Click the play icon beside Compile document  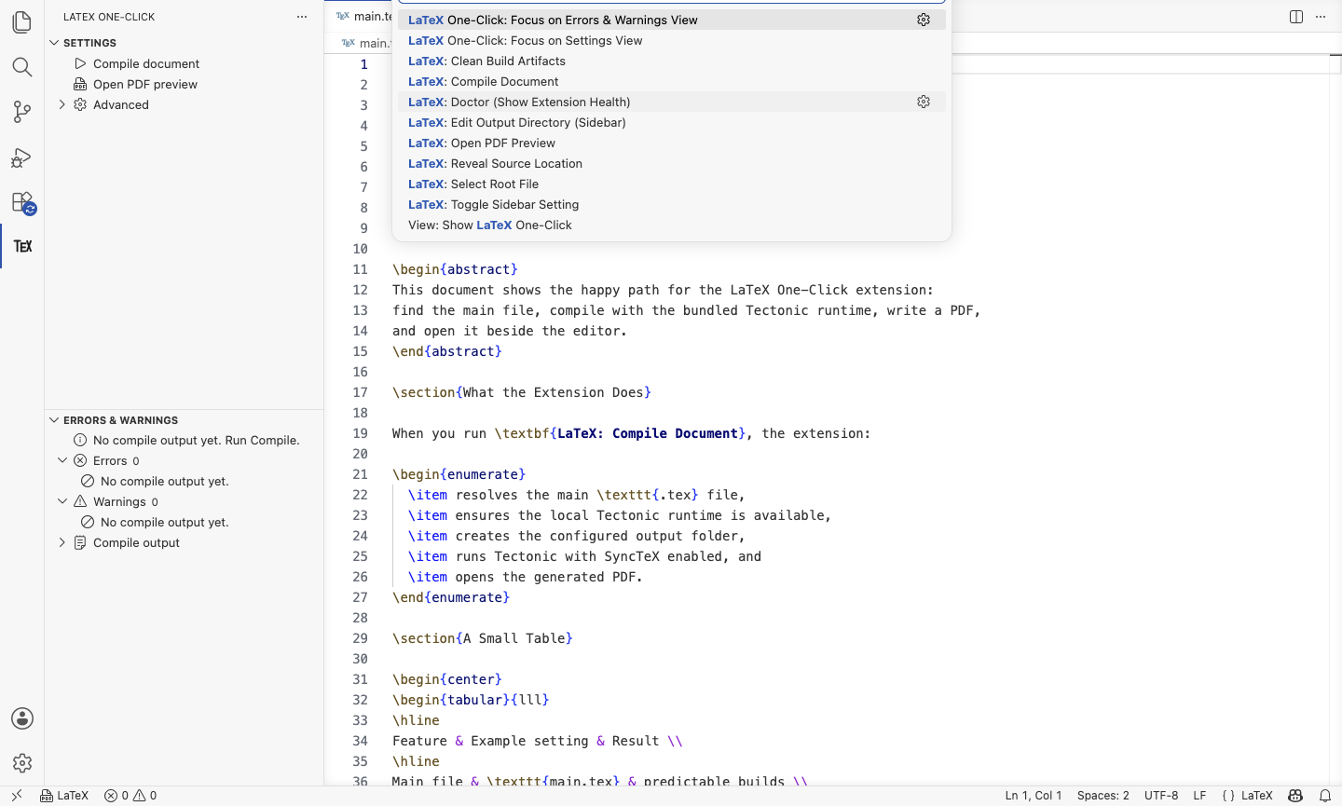pyautogui.click(x=80, y=63)
